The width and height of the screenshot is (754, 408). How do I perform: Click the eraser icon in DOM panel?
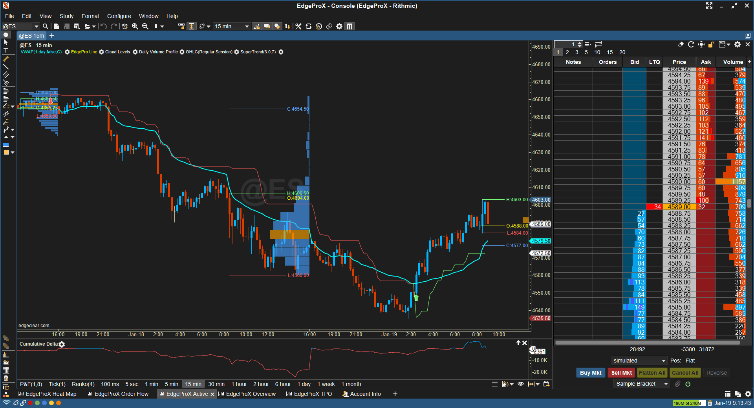(681, 44)
